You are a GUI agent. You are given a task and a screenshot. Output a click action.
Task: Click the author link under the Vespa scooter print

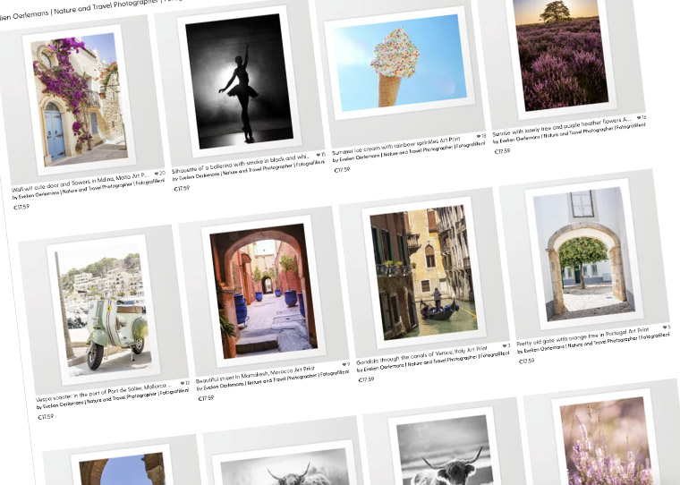coord(114,399)
